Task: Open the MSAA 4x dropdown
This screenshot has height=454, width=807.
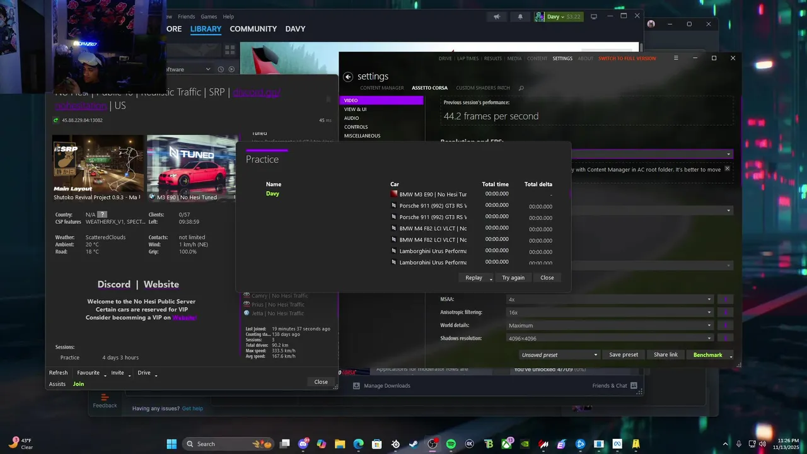Action: pyautogui.click(x=610, y=300)
